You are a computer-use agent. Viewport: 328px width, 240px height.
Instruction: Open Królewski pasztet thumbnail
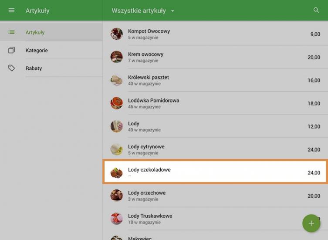coord(116,80)
